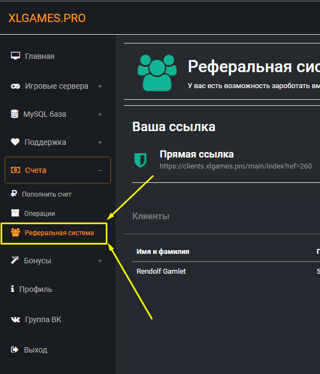The width and height of the screenshot is (320, 374).
Task: Open the Профиль page link
Action: pyautogui.click(x=36, y=289)
